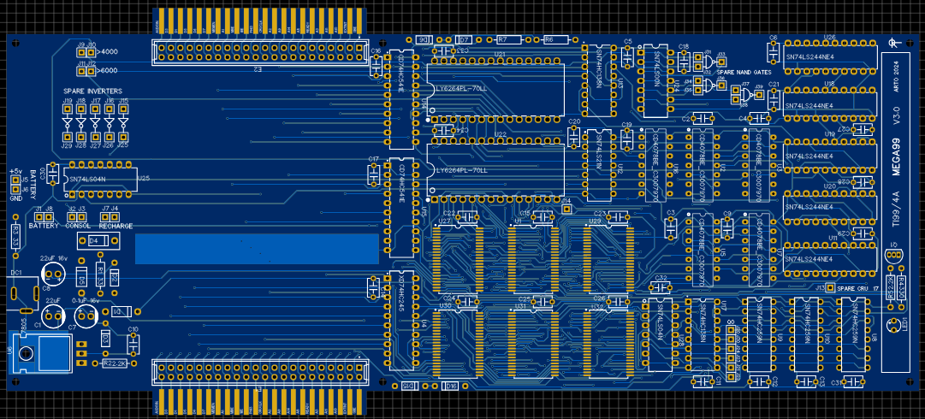Select the D4 diode footprint

pos(94,241)
